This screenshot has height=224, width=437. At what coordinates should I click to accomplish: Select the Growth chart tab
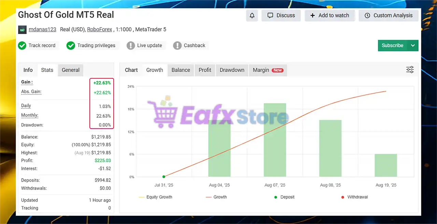coord(155,70)
